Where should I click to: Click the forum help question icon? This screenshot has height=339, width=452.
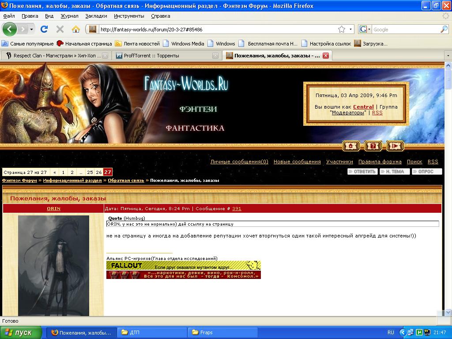[373, 146]
